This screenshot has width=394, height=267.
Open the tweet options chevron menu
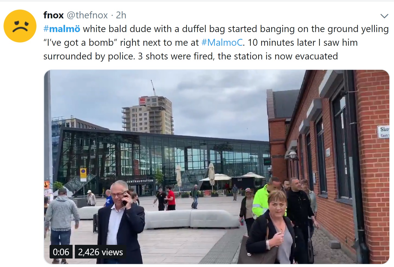tap(384, 16)
